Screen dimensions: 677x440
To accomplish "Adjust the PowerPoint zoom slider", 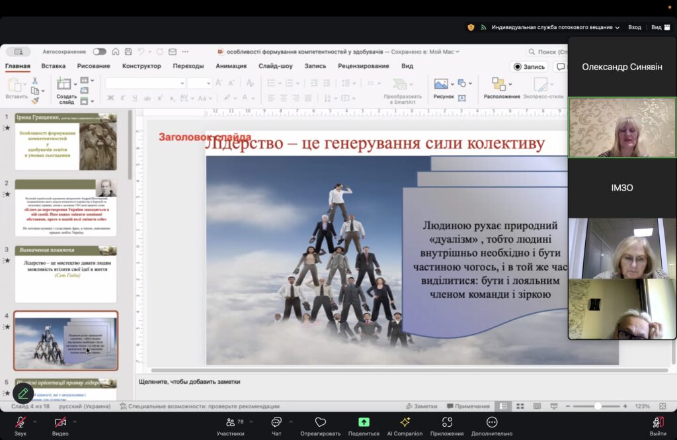I will click(x=598, y=406).
